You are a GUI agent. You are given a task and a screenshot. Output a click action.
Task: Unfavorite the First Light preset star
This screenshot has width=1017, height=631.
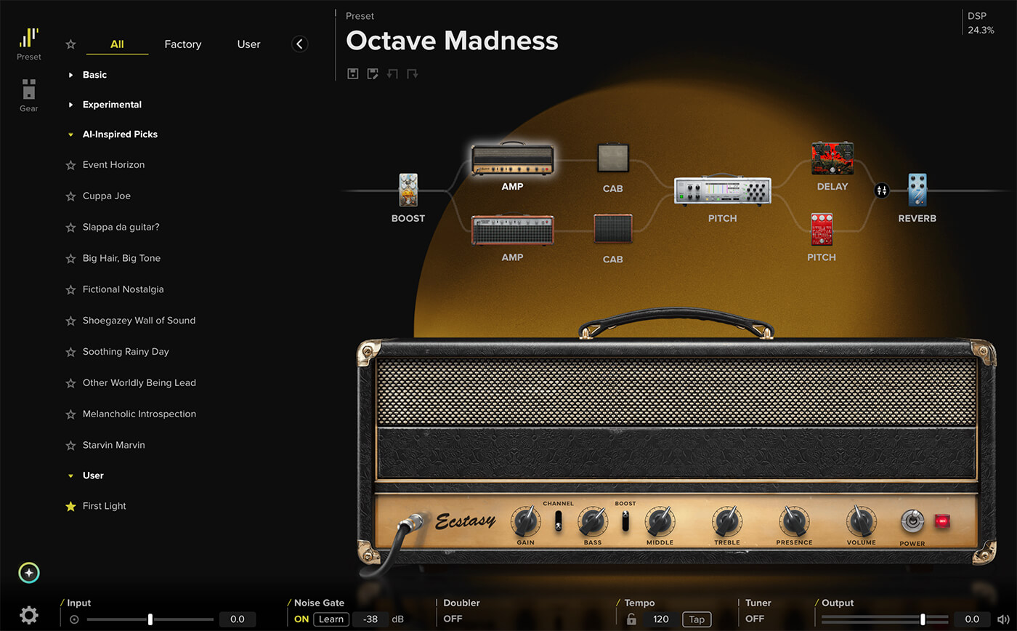click(70, 507)
